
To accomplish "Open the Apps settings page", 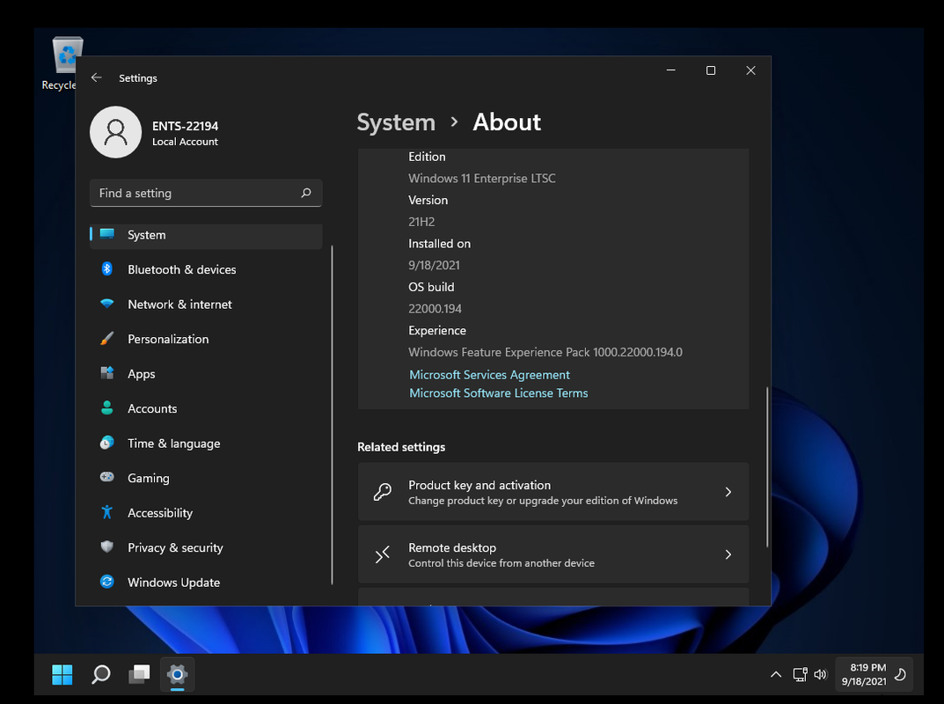I will point(141,374).
